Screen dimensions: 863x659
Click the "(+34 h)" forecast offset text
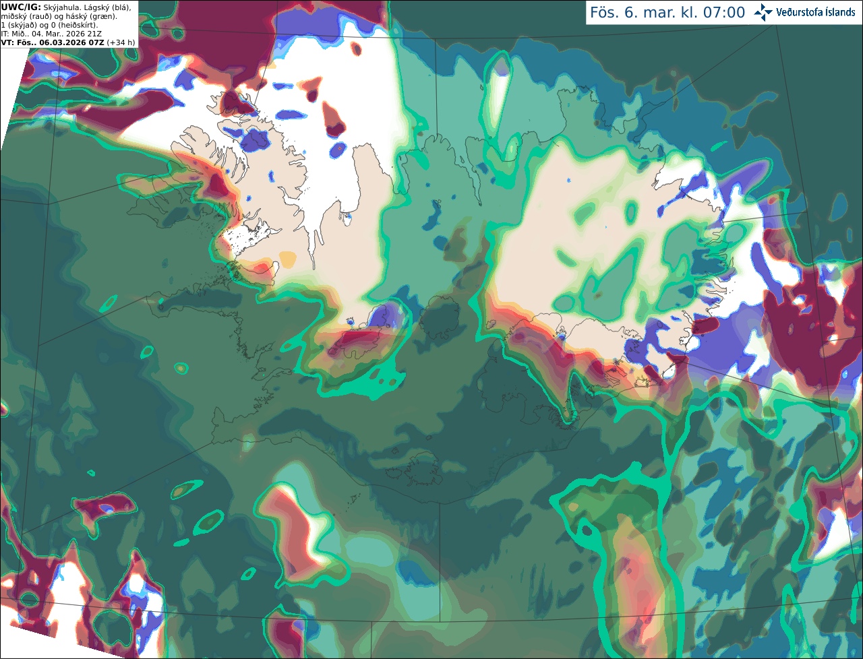click(120, 42)
